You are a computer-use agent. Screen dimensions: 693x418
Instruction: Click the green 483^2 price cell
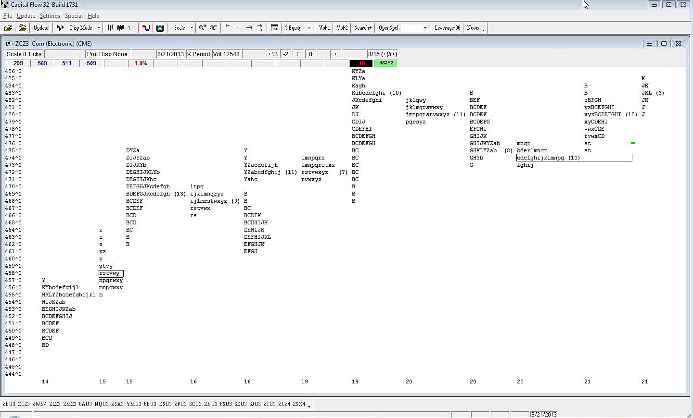click(385, 63)
